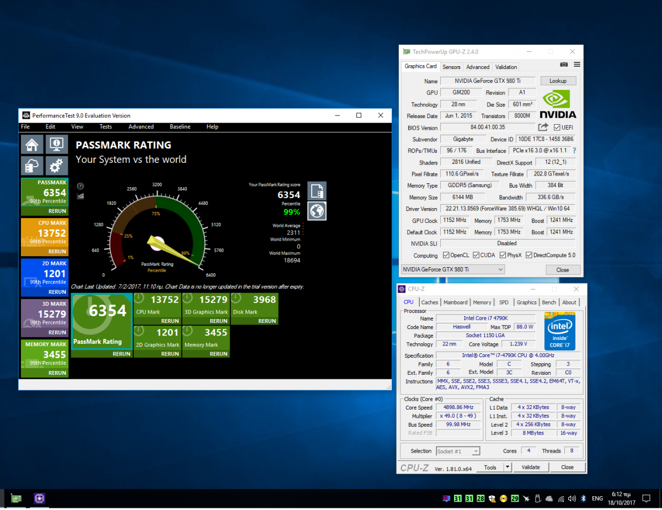Open the baseline cloud database icon in PerformanceTest
The height and width of the screenshot is (510, 662).
[32, 166]
